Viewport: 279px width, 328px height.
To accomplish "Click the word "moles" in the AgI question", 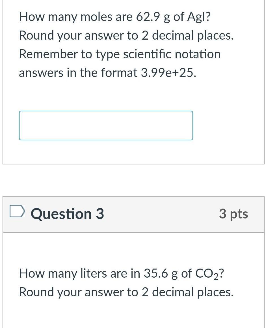I will tap(96, 17).
